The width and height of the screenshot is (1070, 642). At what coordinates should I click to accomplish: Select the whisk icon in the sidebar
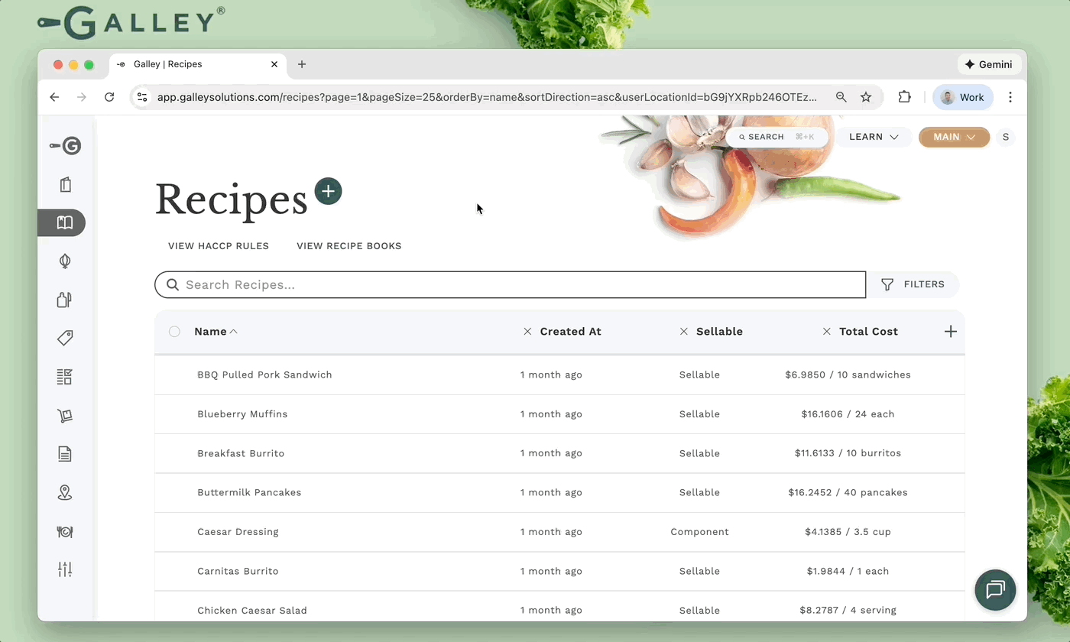[x=65, y=261]
